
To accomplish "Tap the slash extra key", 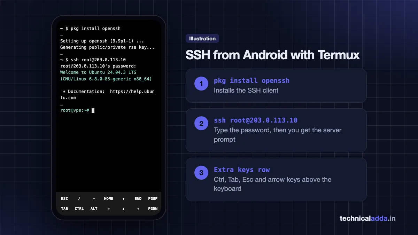I will [x=79, y=198].
